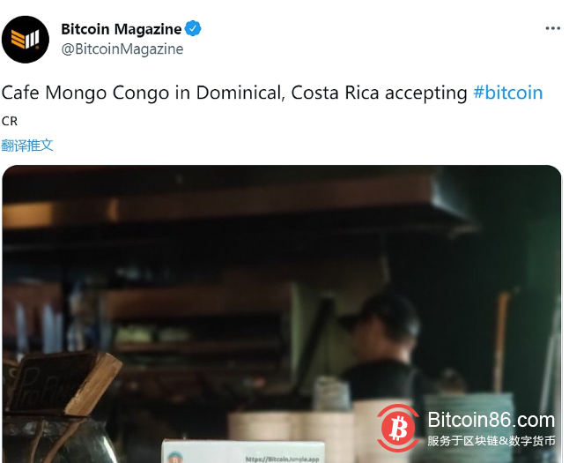Open the three-dot more options menu
This screenshot has width=569, height=463.
[x=552, y=28]
